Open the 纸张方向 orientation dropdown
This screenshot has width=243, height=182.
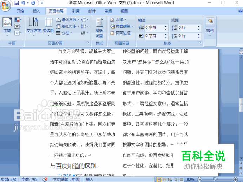67,20
